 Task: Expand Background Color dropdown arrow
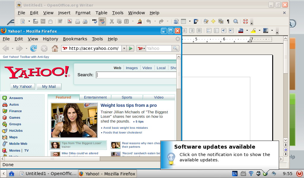272,31
